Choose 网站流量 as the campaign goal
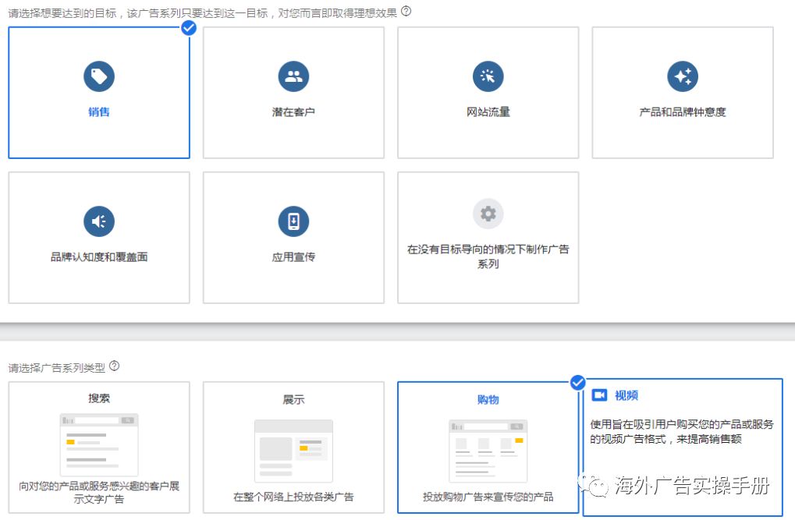 [488, 92]
